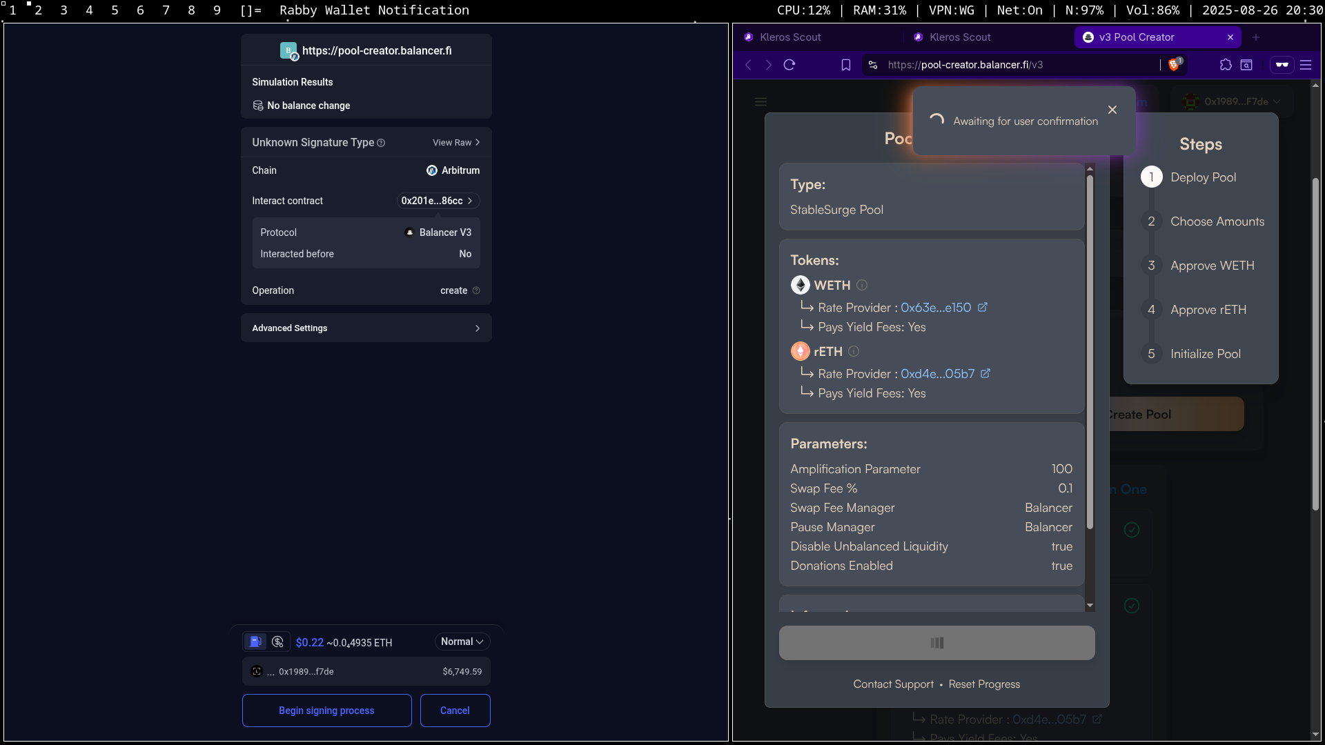Click the create operation info icon
The width and height of the screenshot is (1325, 745).
click(476, 290)
